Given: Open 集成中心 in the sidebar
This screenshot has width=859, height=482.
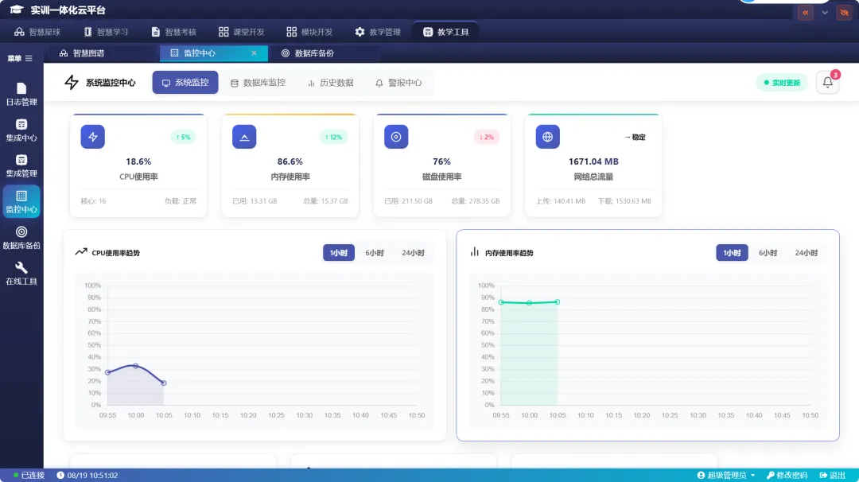Looking at the screenshot, I should (21, 130).
